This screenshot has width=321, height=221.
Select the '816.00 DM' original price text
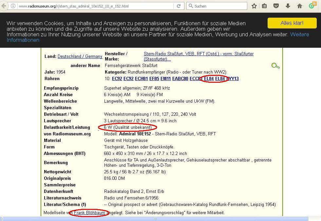[114, 178]
